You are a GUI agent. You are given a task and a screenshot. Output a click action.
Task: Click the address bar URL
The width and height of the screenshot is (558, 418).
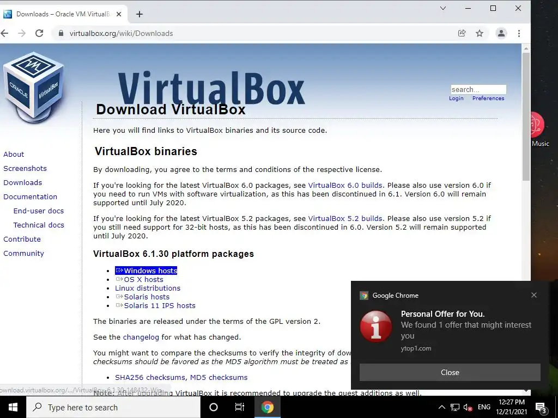pyautogui.click(x=121, y=33)
